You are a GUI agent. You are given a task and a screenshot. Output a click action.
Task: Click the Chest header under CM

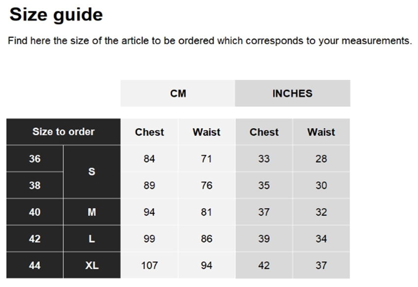pos(149,132)
